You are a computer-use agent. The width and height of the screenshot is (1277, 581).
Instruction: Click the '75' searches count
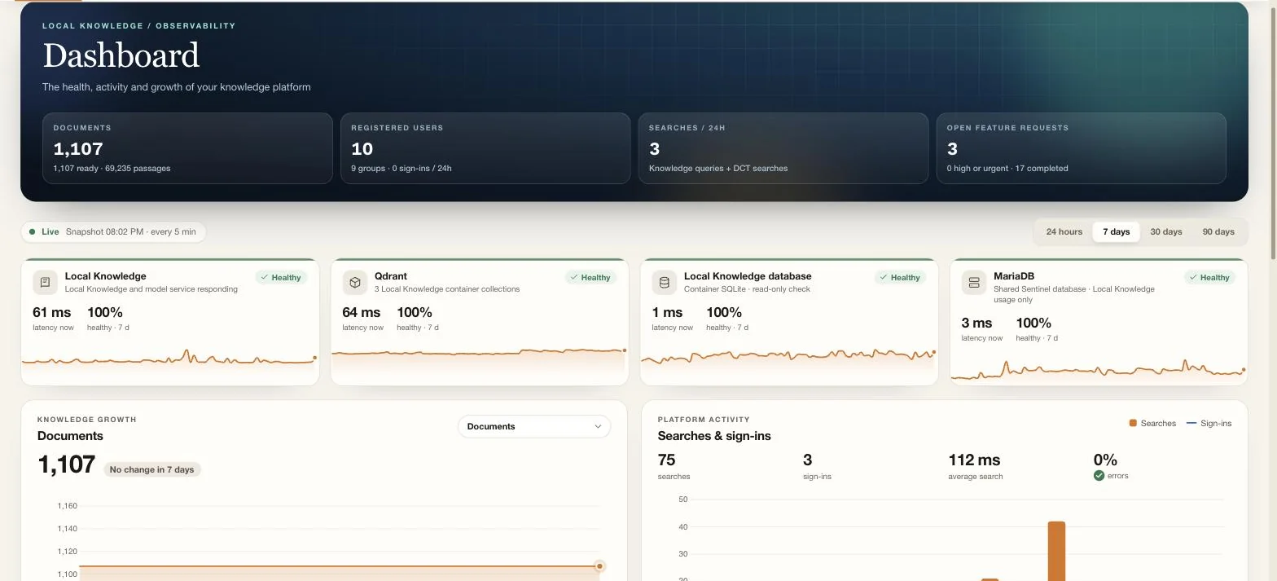tap(666, 460)
